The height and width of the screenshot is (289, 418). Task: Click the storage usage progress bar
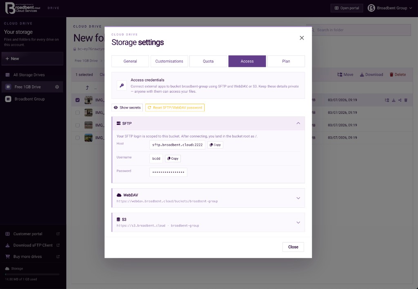click(32, 274)
